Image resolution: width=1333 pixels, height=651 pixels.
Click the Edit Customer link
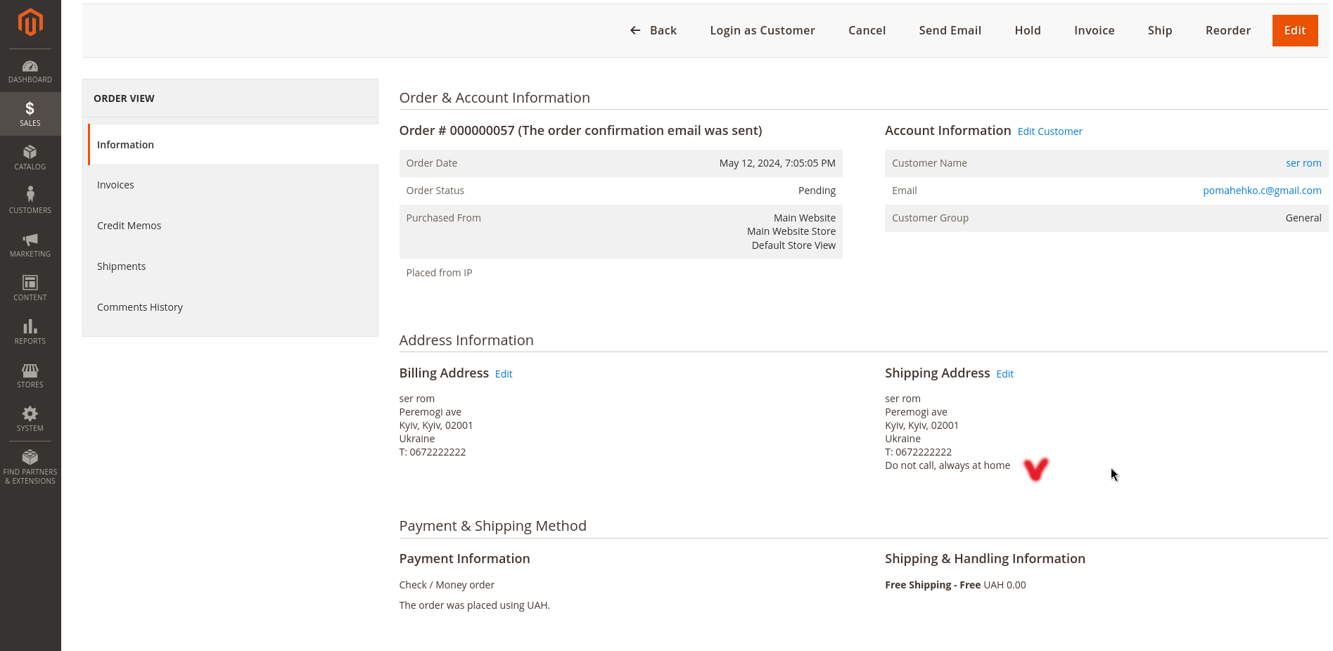coord(1050,131)
